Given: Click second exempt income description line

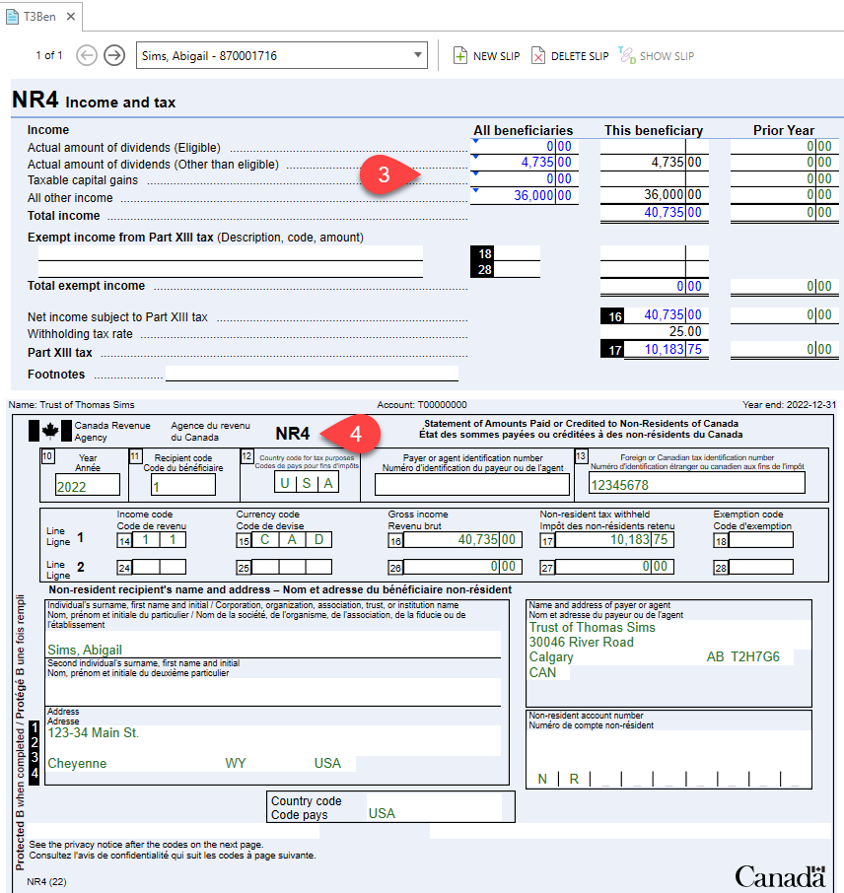Looking at the screenshot, I should tap(231, 269).
